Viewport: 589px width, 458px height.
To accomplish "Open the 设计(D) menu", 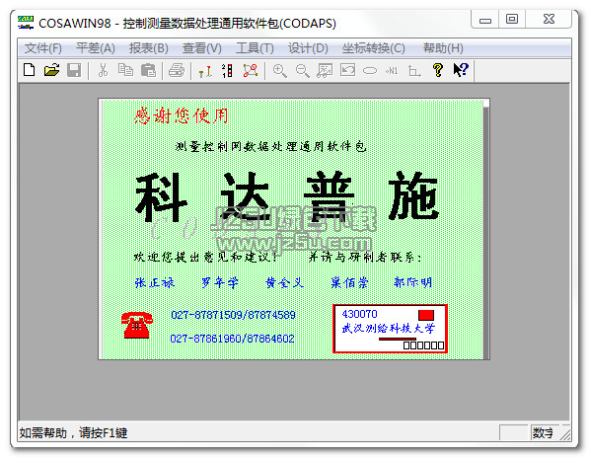I will pyautogui.click(x=308, y=48).
